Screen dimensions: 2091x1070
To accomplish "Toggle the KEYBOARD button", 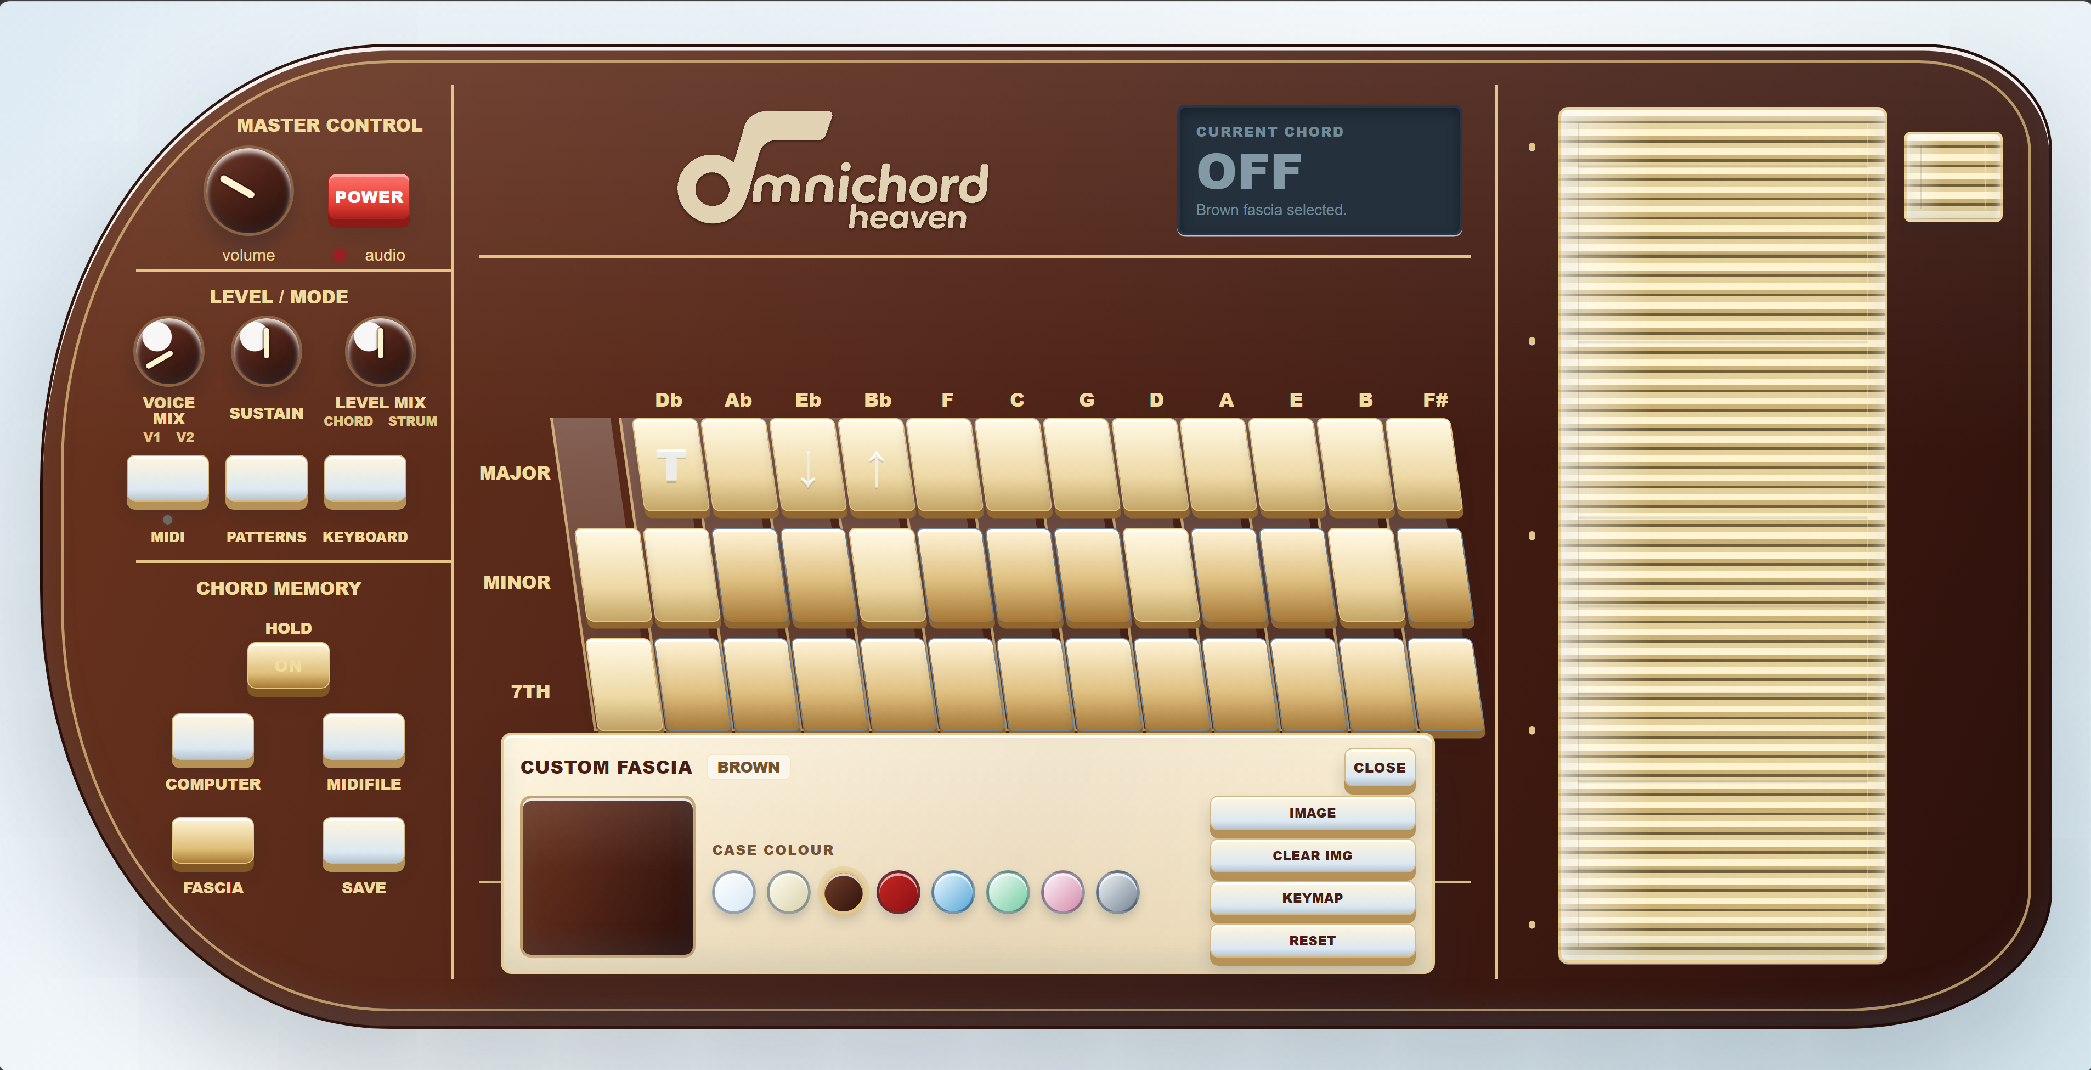I will point(364,481).
